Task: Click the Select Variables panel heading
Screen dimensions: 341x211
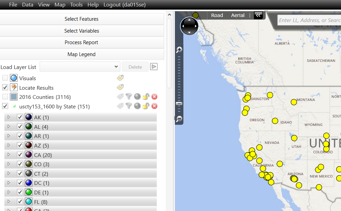Action: click(x=81, y=31)
